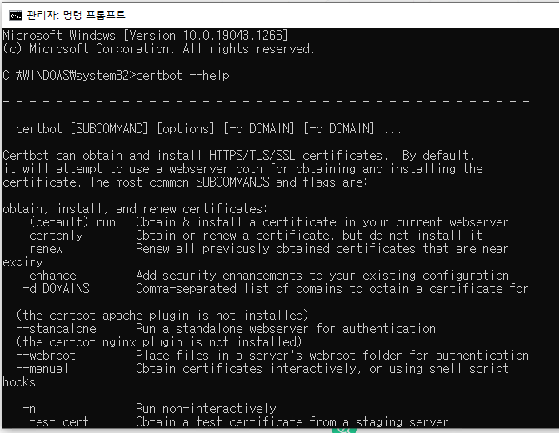The width and height of the screenshot is (559, 433).
Task: Click 'Comma-separated list of domains' description
Action: click(332, 289)
